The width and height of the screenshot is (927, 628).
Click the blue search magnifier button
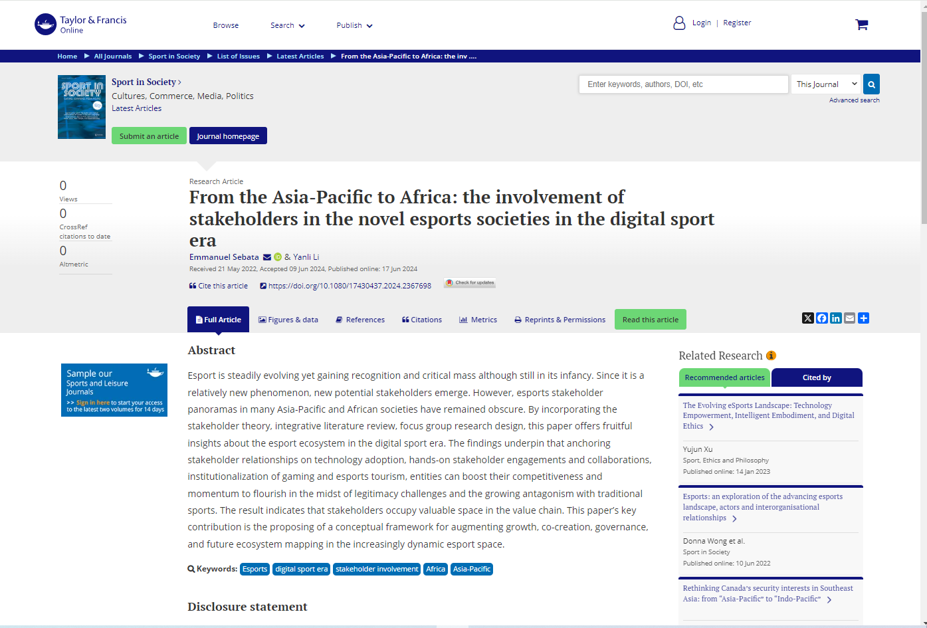pos(871,84)
